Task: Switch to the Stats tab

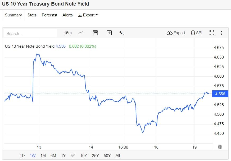Action: coord(32,15)
